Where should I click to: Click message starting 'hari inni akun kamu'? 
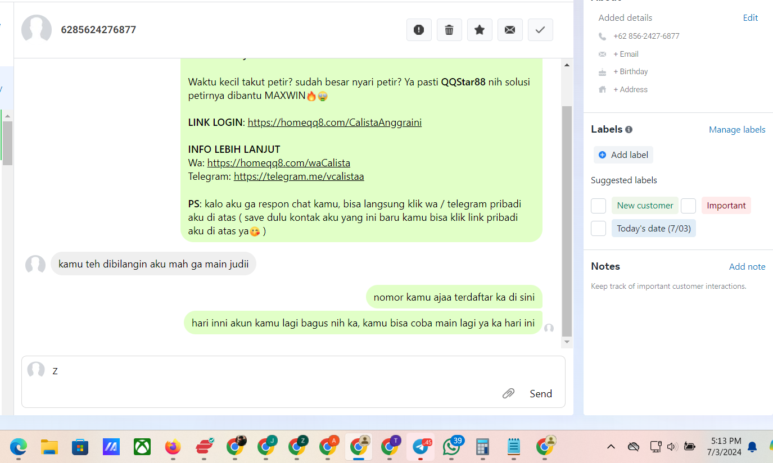(363, 323)
